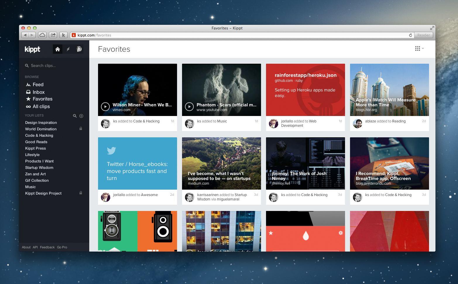Viewport: 458px width, 284px height.
Task: Open the rainforestapp/heroku.json red card
Action: [305, 90]
